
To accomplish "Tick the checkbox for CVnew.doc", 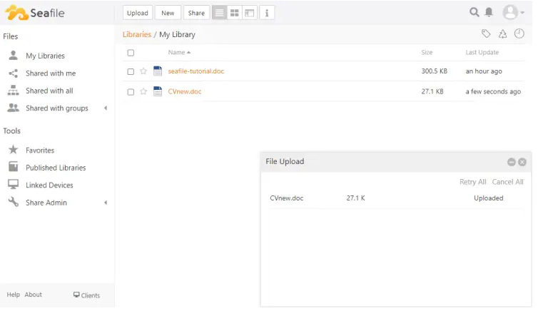I will [131, 92].
